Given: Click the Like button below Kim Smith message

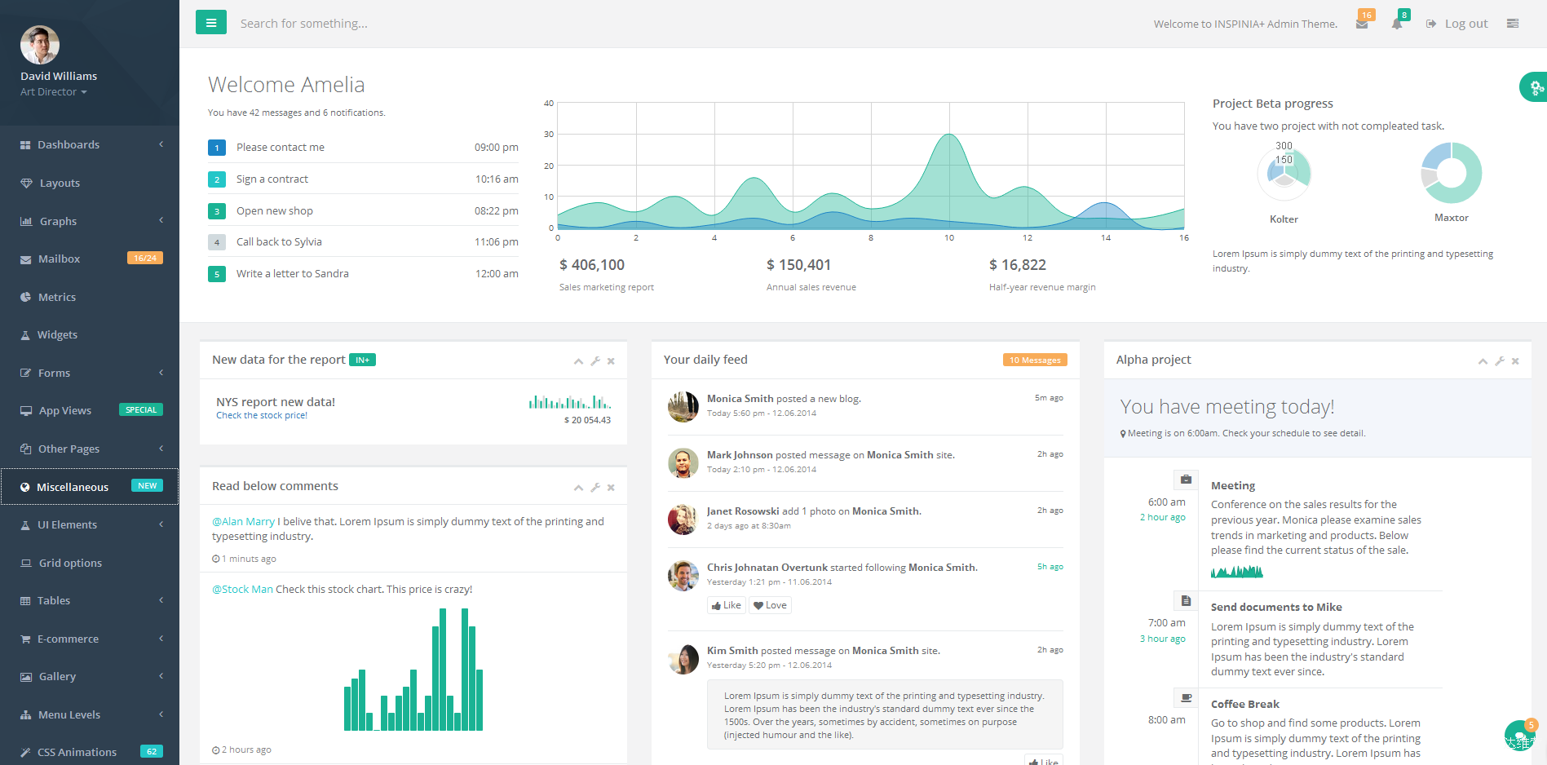Looking at the screenshot, I should point(1044,760).
